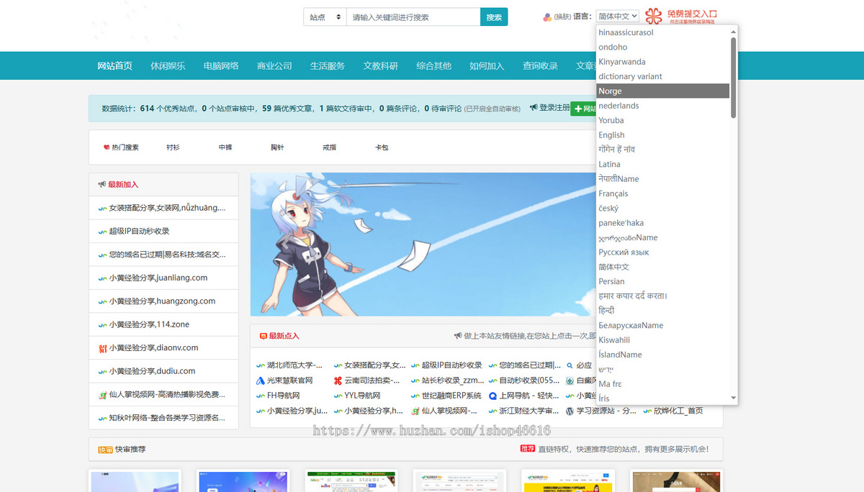Viewport: 864px width, 492px height.
Task: Select Persian in the language list
Action: point(662,281)
